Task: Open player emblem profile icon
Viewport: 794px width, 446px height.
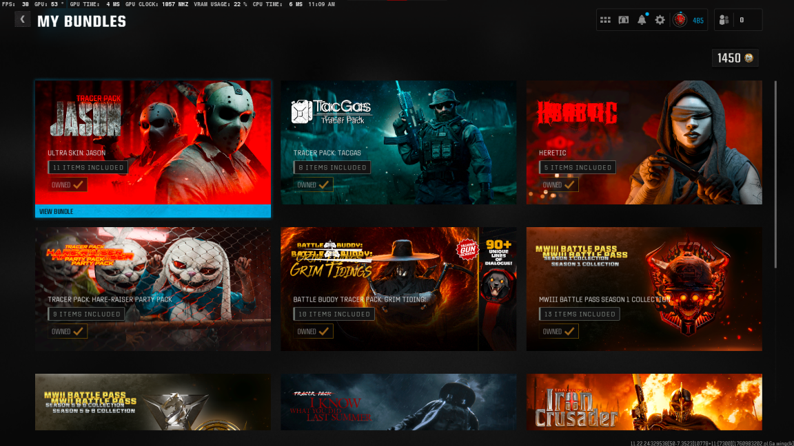Action: [680, 20]
